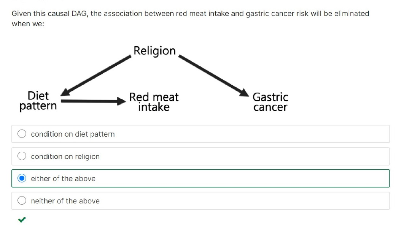Screen dimensions: 404x230
Task: Pick the "neither of the above" radio button
Action: pyautogui.click(x=22, y=200)
